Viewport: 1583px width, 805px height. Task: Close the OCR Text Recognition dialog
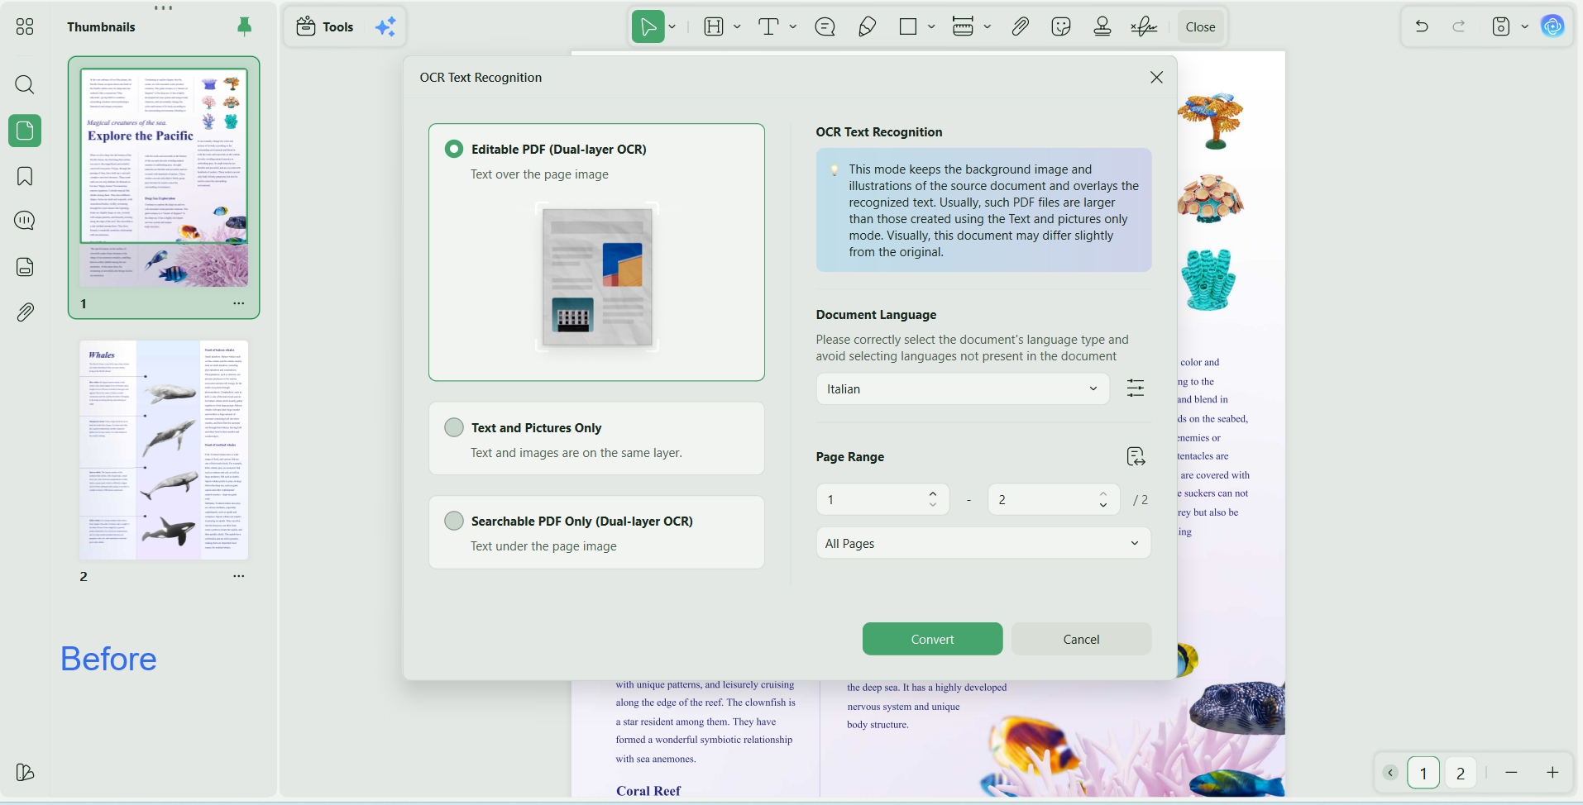click(x=1156, y=77)
